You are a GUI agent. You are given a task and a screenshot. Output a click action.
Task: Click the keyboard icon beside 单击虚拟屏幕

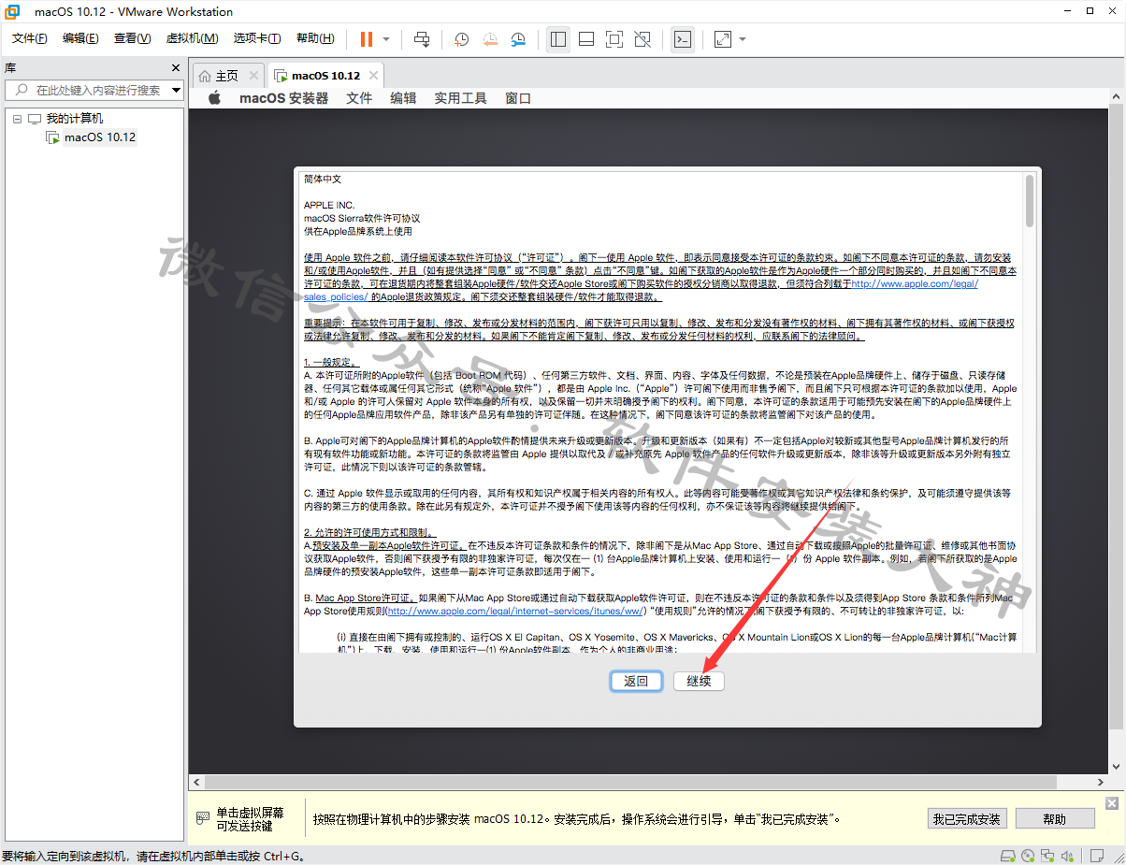coord(202,818)
